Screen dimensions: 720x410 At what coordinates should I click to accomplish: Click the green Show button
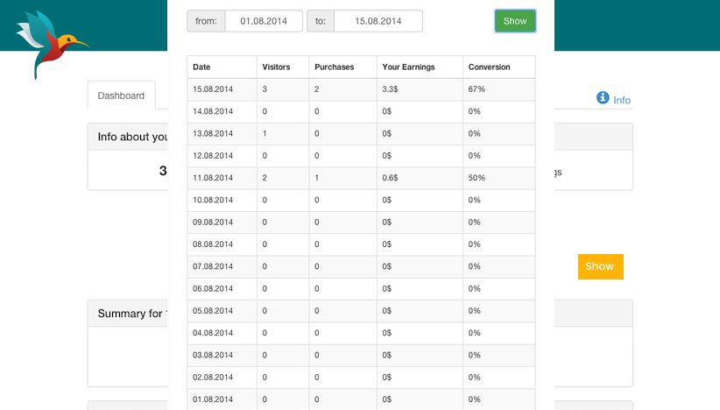[515, 21]
